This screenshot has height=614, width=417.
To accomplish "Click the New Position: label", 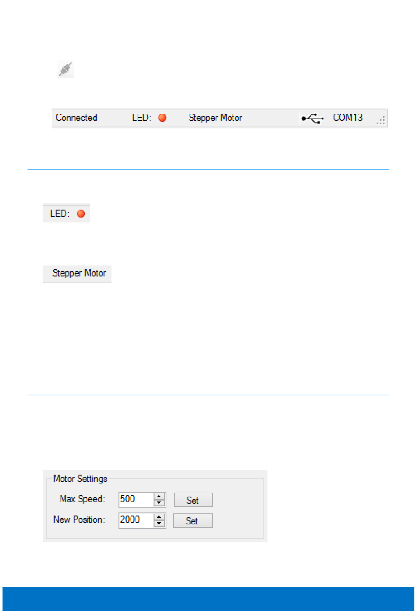I will (79, 520).
